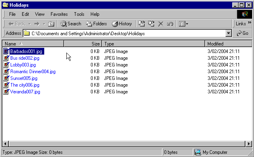Sort by the Modified column header
Viewport: 254px width, 157px height.
pyautogui.click(x=228, y=44)
